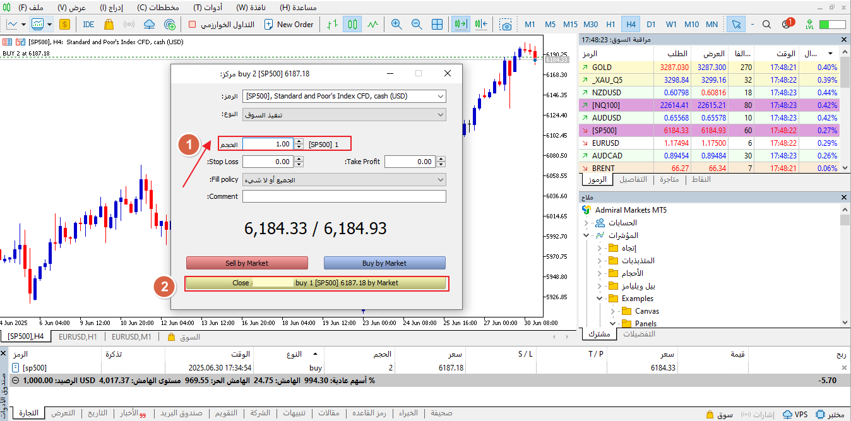The image size is (851, 421).
Task: Open التاريخ tab in Toolbox
Action: [98, 413]
